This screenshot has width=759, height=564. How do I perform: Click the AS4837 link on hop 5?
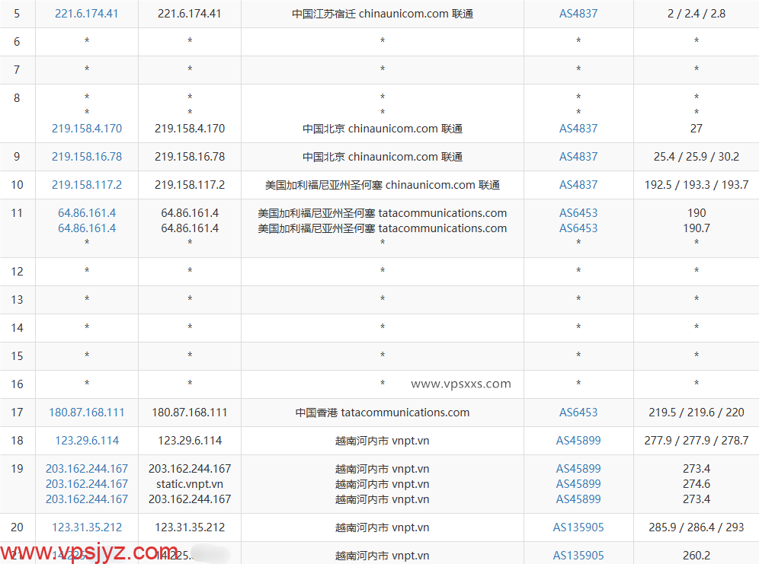point(578,13)
